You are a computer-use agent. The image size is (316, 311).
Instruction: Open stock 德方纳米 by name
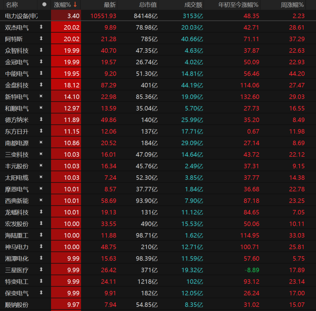click(17, 120)
